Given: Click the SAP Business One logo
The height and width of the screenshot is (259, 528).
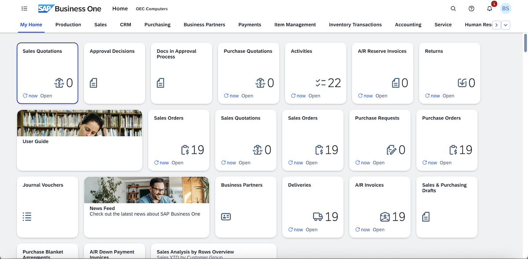Looking at the screenshot, I should pos(70,9).
